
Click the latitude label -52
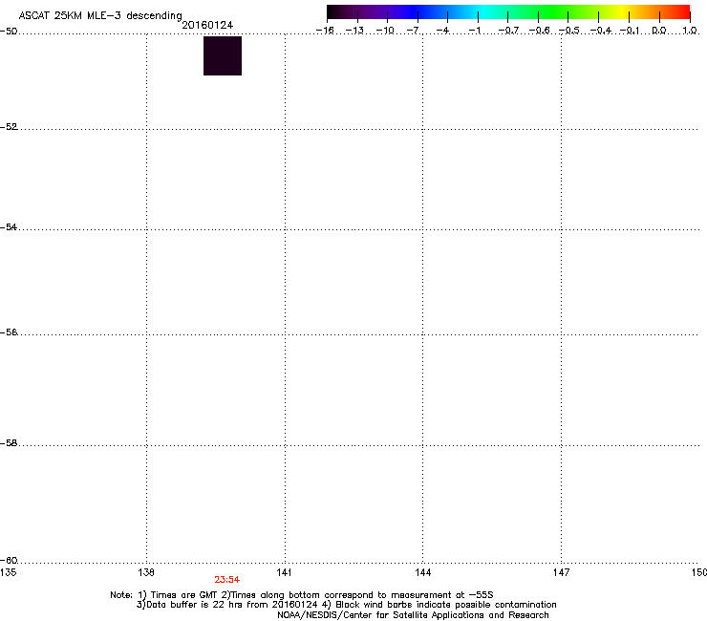[9, 127]
